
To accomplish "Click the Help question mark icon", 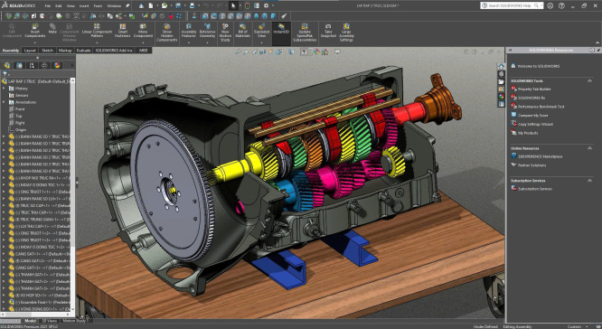I will (x=561, y=5).
